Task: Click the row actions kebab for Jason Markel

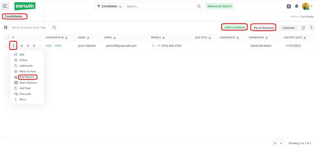Action: click(13, 46)
